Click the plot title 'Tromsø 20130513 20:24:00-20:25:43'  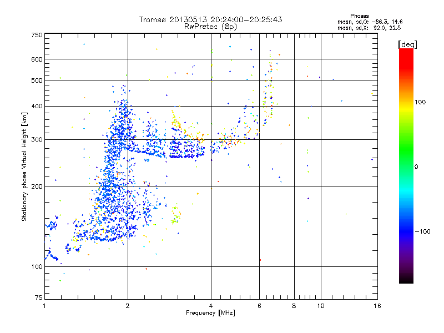[x=210, y=19]
